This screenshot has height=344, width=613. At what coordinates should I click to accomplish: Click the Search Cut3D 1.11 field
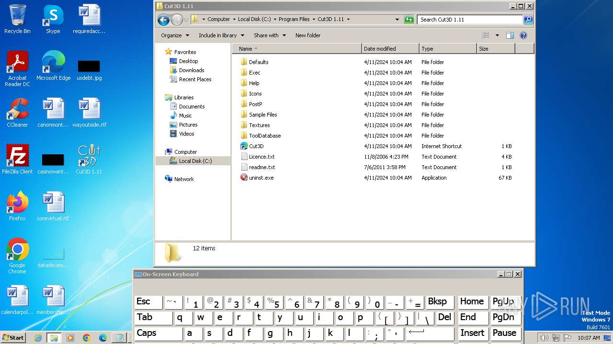(470, 20)
